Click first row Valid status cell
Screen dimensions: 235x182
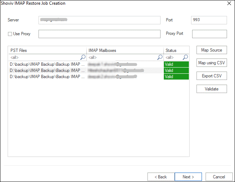point(176,64)
